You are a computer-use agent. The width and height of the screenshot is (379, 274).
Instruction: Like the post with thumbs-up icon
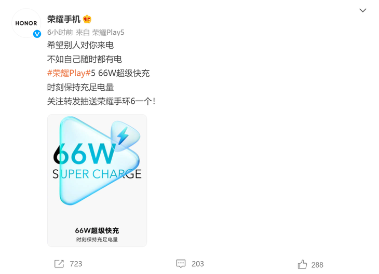pos(302,264)
